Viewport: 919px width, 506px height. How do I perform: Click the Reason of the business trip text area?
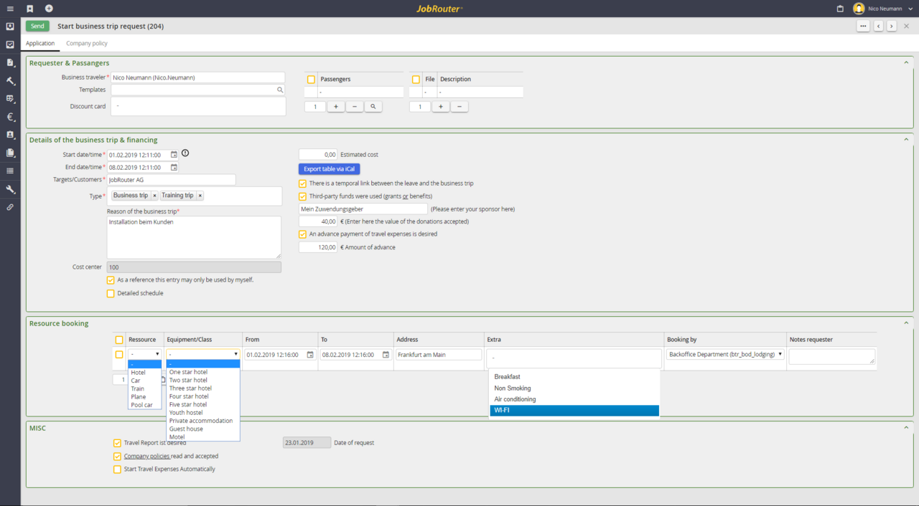coord(194,237)
